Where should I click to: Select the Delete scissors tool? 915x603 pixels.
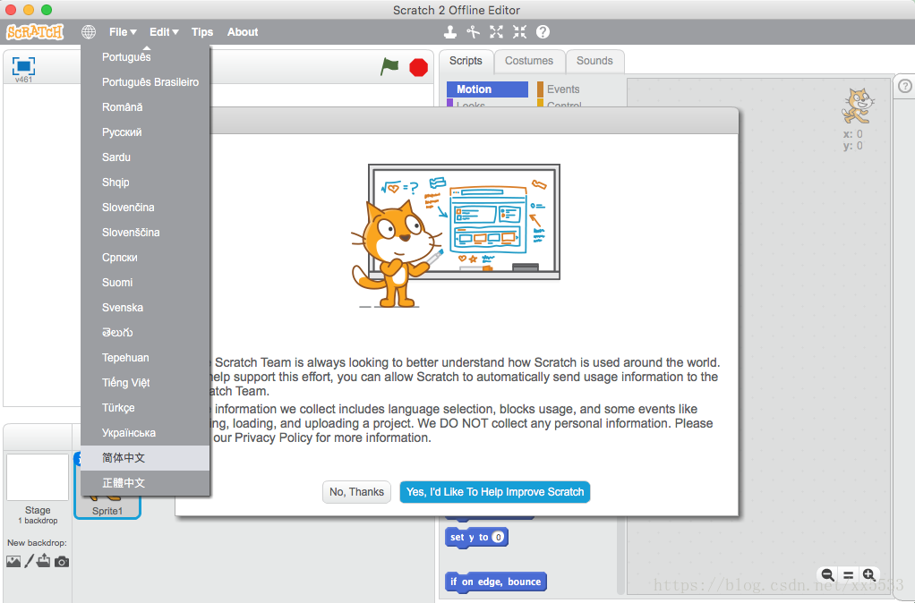pyautogui.click(x=474, y=32)
